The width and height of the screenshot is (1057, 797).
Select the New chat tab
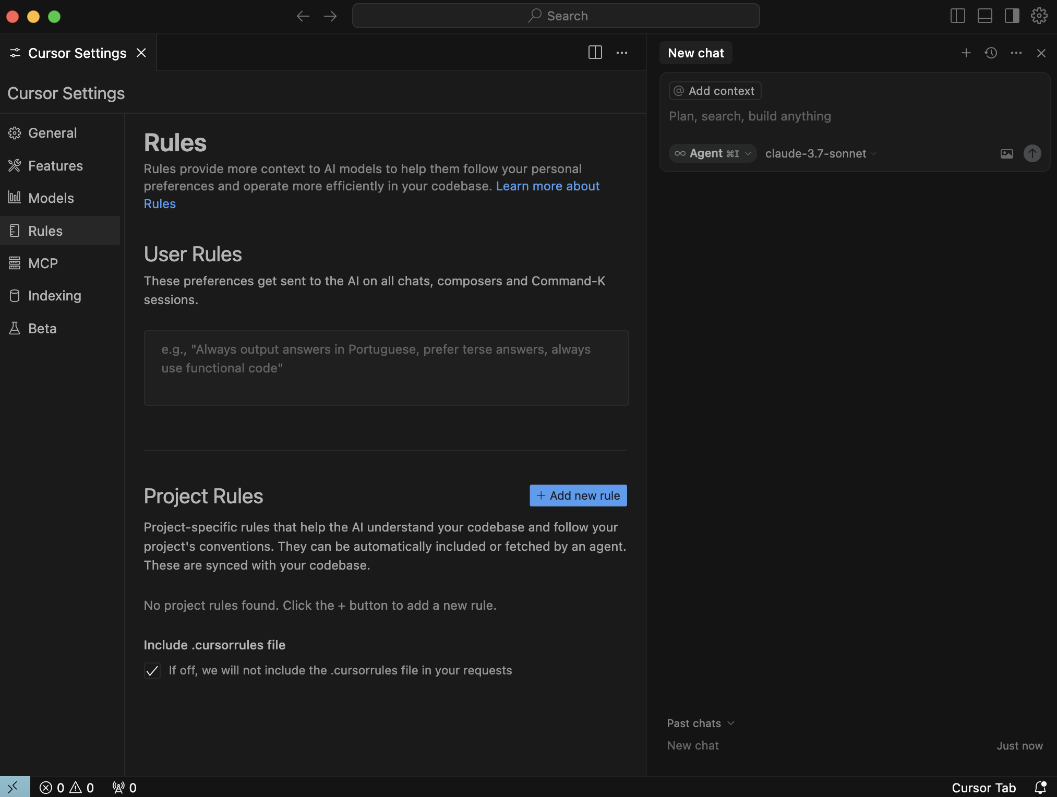click(x=696, y=53)
